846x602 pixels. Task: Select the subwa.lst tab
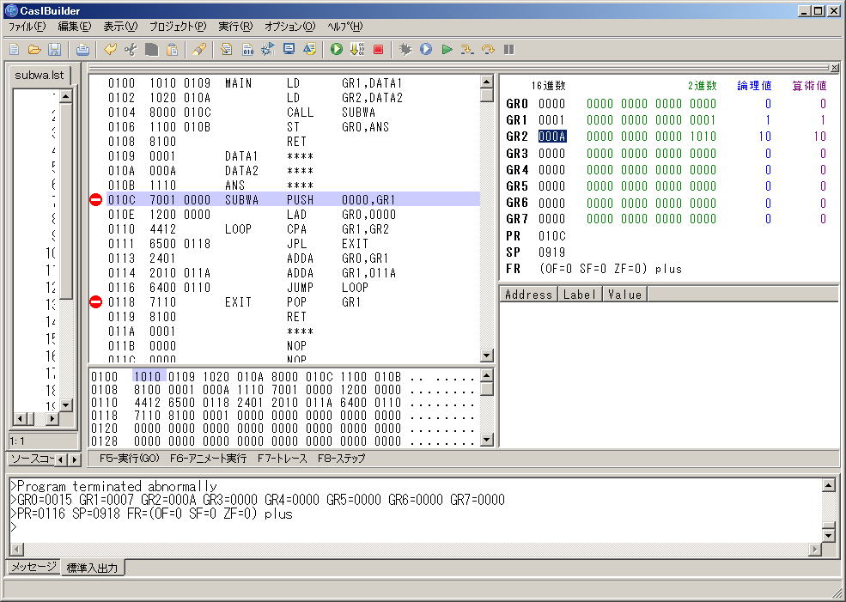click(40, 76)
